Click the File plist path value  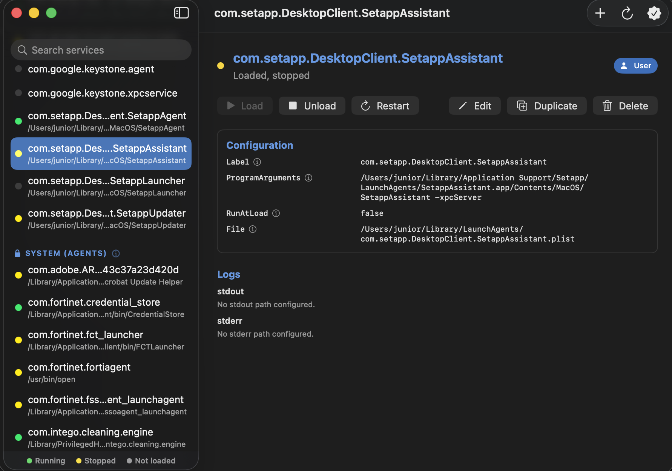tap(468, 234)
